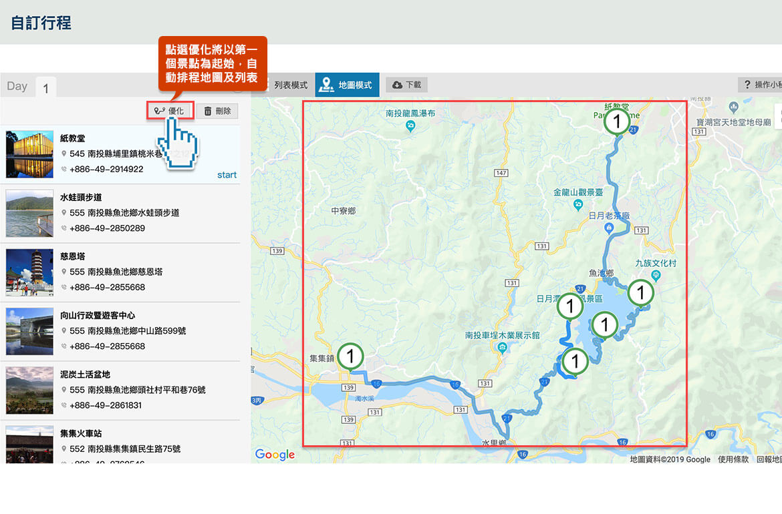Click the phone icon beside +886-49-2861831
This screenshot has height=514, width=782.
tap(64, 405)
